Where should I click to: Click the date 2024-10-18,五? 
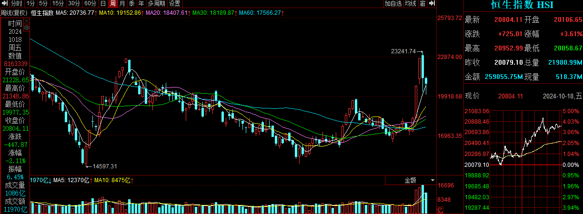click(x=562, y=96)
